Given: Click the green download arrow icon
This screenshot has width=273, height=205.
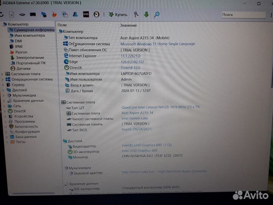Looking at the screenshot, I should pos(146,14).
